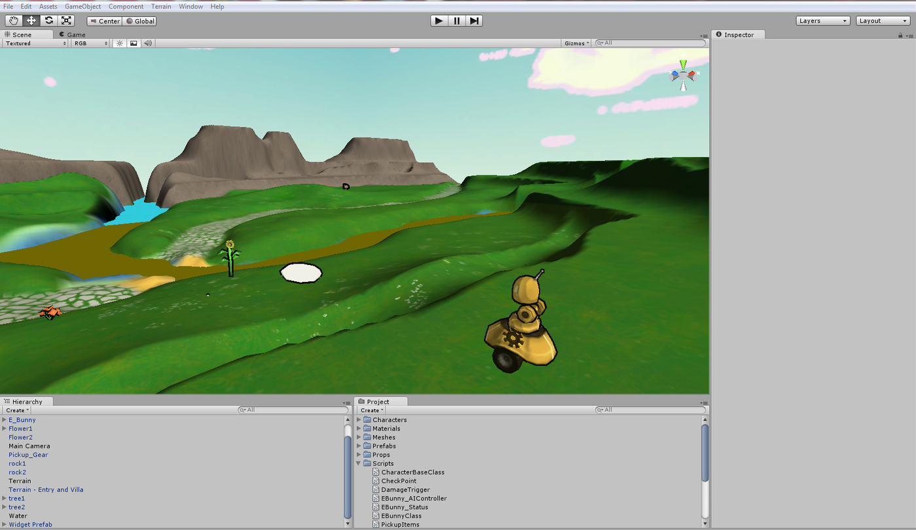Viewport: 916px width, 530px height.
Task: Open the Window menu
Action: (x=191, y=7)
